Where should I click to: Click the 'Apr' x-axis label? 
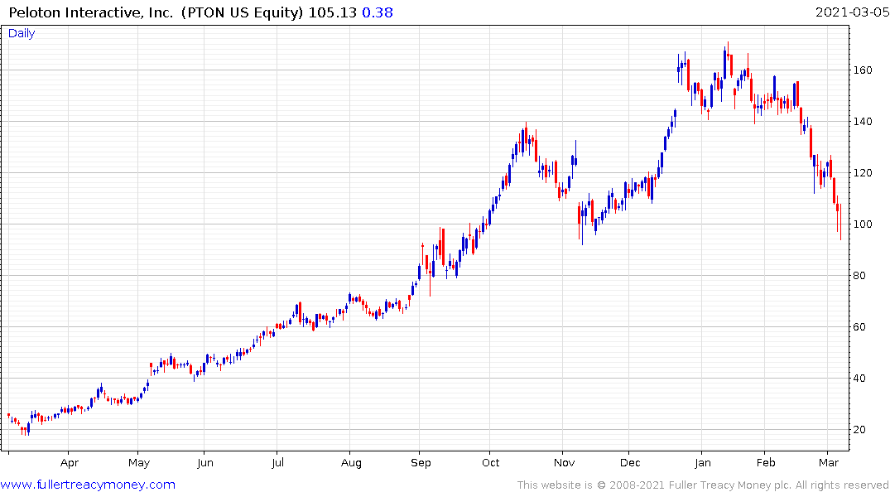pos(70,463)
